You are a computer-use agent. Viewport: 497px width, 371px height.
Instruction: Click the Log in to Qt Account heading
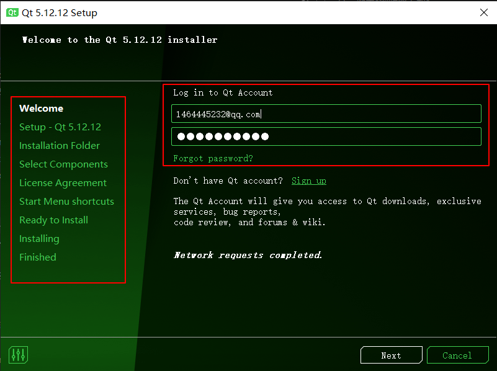pyautogui.click(x=223, y=93)
